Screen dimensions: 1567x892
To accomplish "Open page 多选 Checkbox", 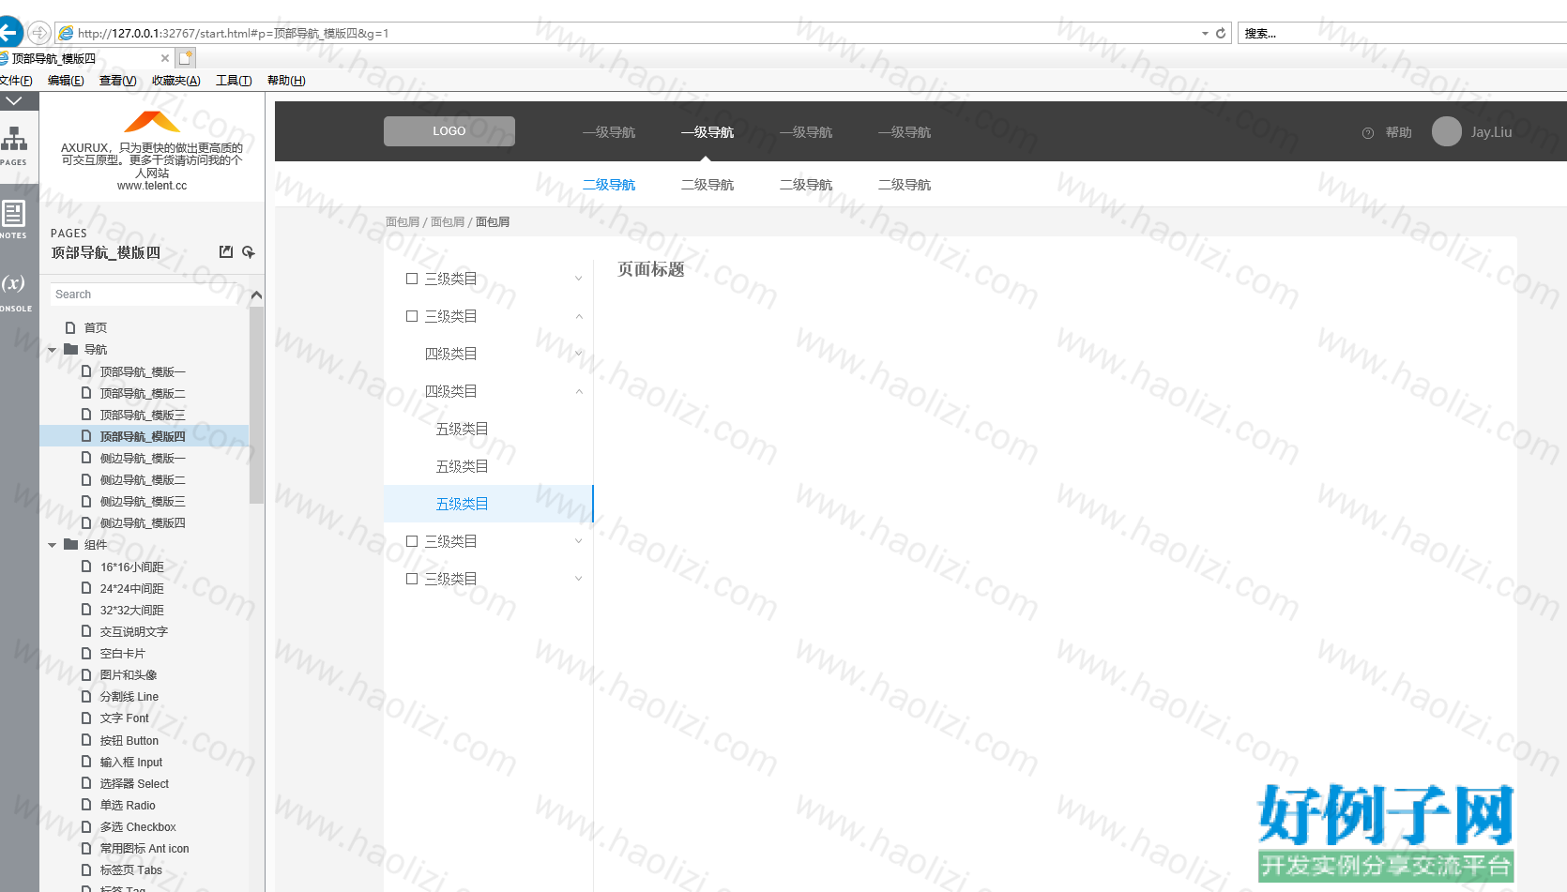I will tap(138, 826).
